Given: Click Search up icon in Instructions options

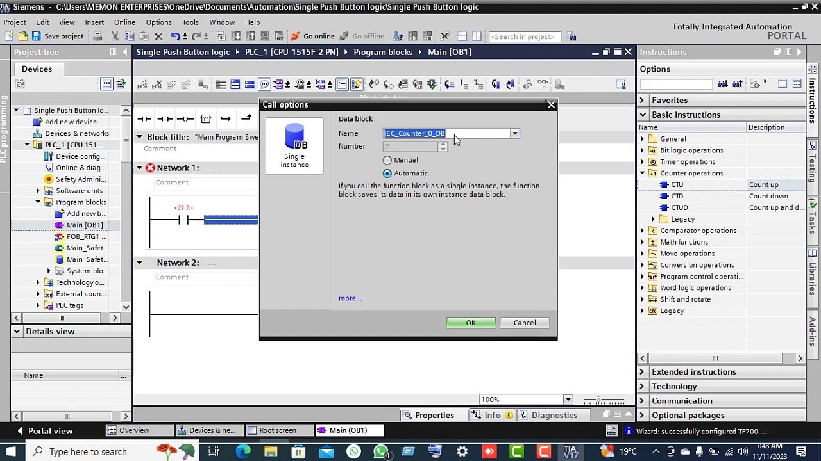Looking at the screenshot, I should tap(738, 84).
